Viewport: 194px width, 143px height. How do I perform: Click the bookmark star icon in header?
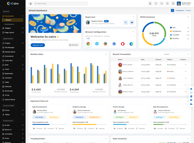pos(150,4)
